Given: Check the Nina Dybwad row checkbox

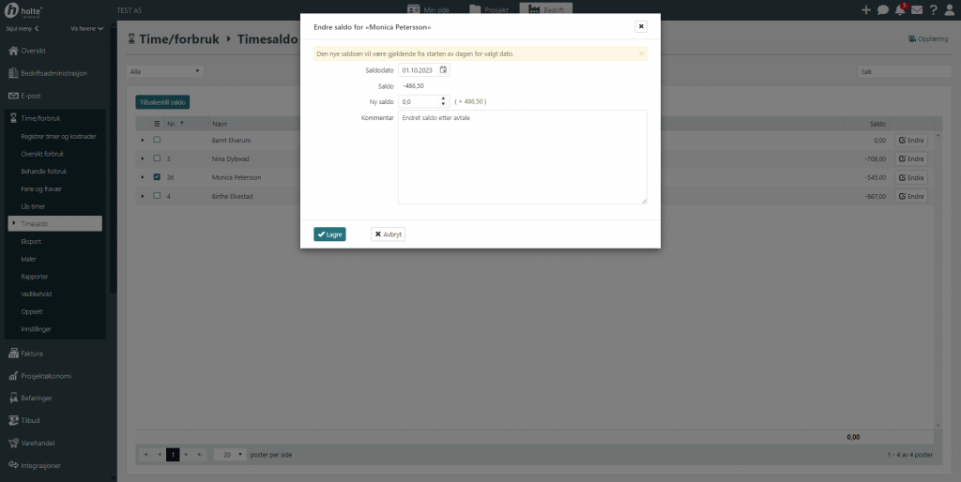Looking at the screenshot, I should coord(157,158).
